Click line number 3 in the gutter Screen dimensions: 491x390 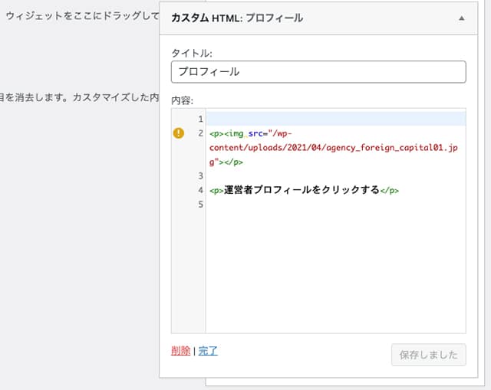coord(200,175)
